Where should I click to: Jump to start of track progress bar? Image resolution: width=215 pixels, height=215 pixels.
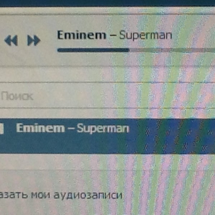[58, 50]
